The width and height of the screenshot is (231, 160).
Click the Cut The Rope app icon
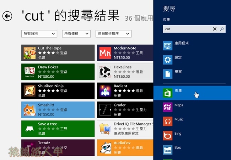(29, 53)
